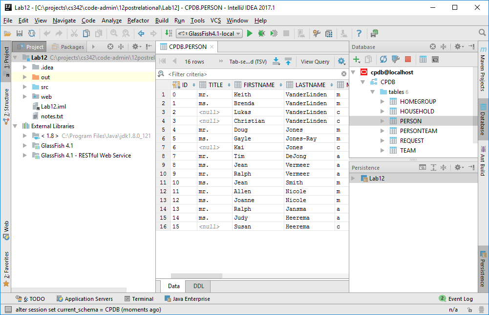
Task: Expand the HOMEGROUP table node
Action: pos(383,101)
